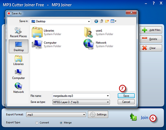Click the Network folder name text in file list
Image resolution: width=166 pixels, height=130 pixels.
tap(101, 43)
